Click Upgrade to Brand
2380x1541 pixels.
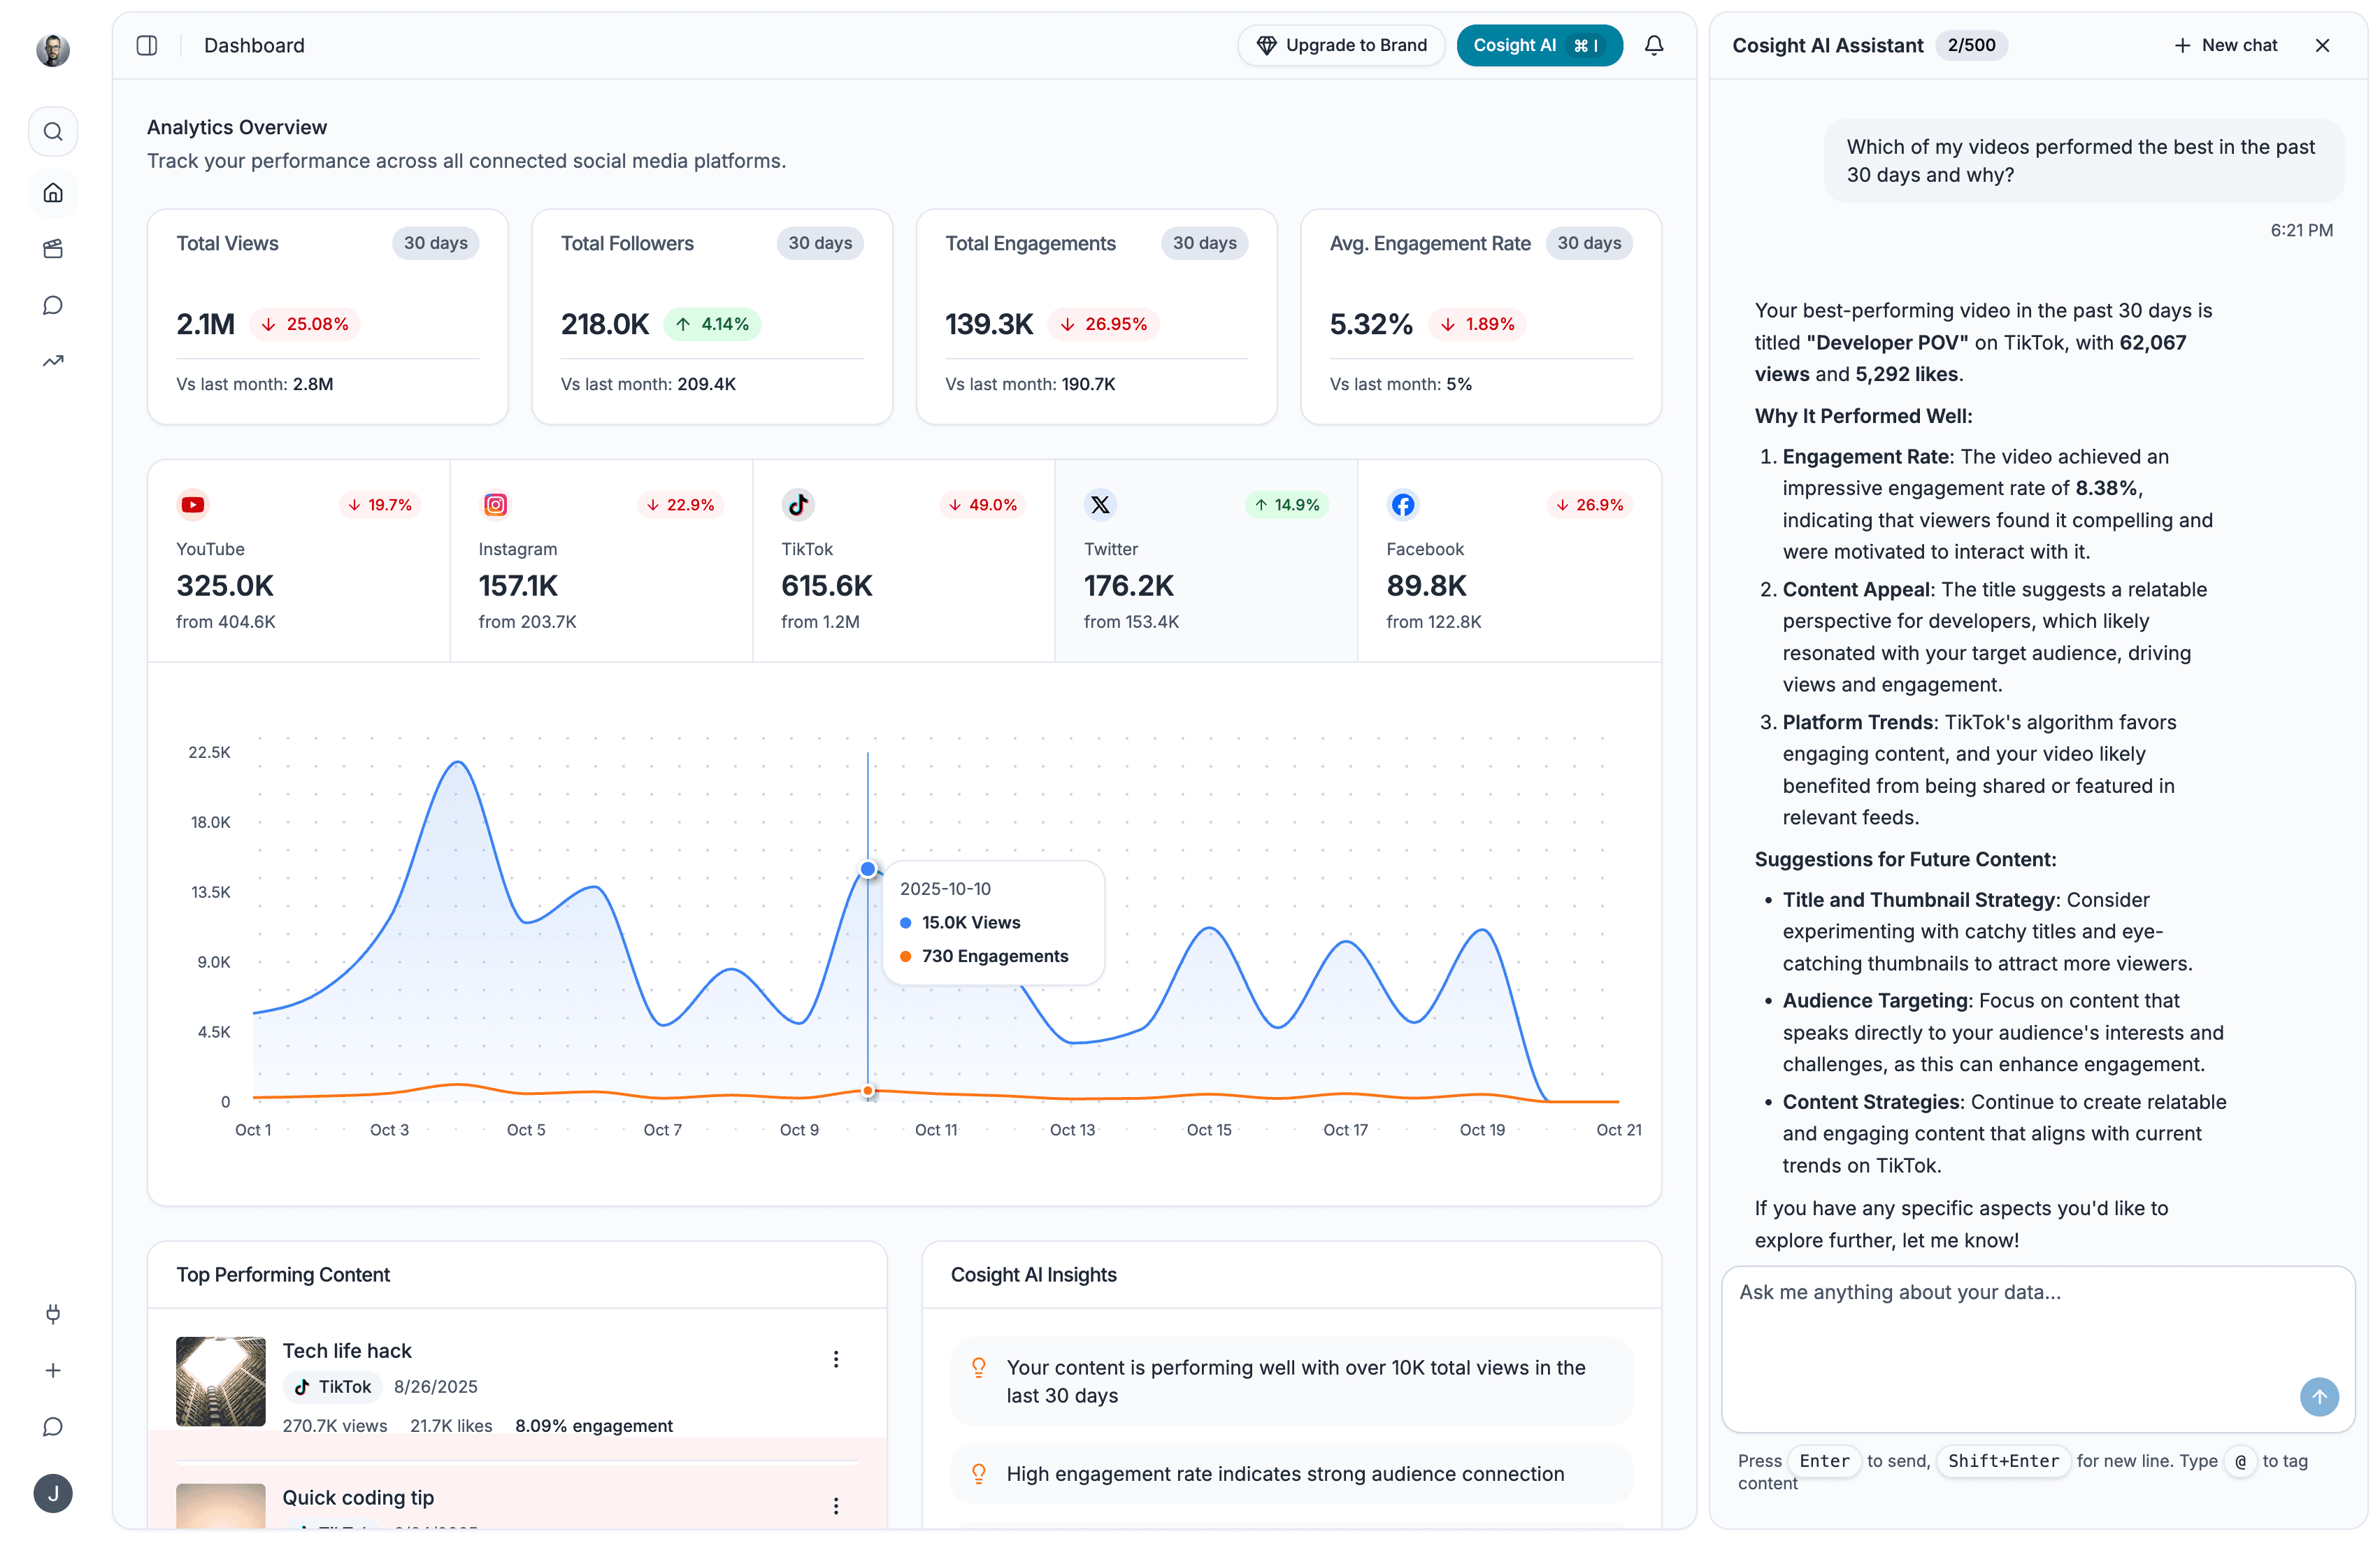1341,45
